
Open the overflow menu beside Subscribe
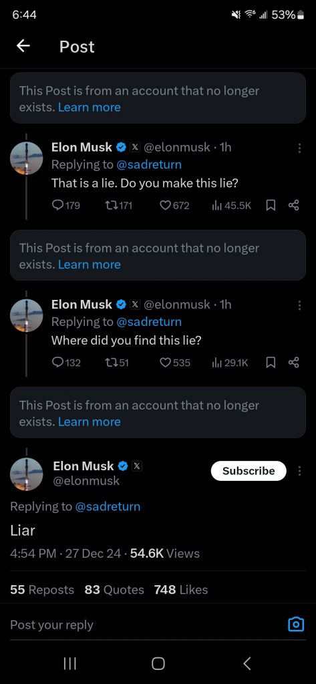tap(299, 471)
